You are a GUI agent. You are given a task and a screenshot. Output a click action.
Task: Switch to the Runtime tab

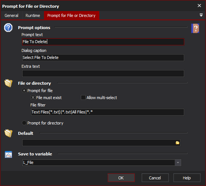point(33,15)
